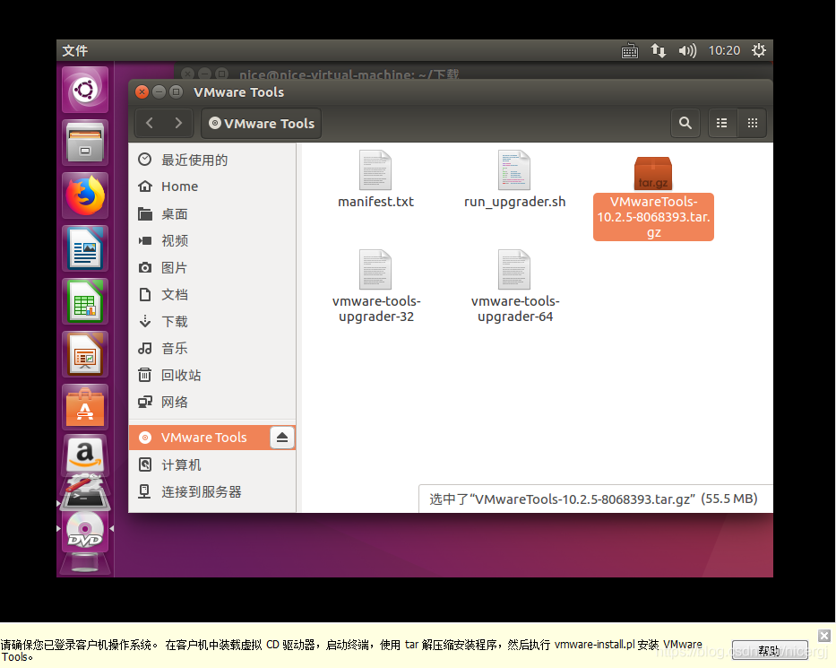Open 计算机 in sidebar
The image size is (836, 668).
(x=212, y=464)
